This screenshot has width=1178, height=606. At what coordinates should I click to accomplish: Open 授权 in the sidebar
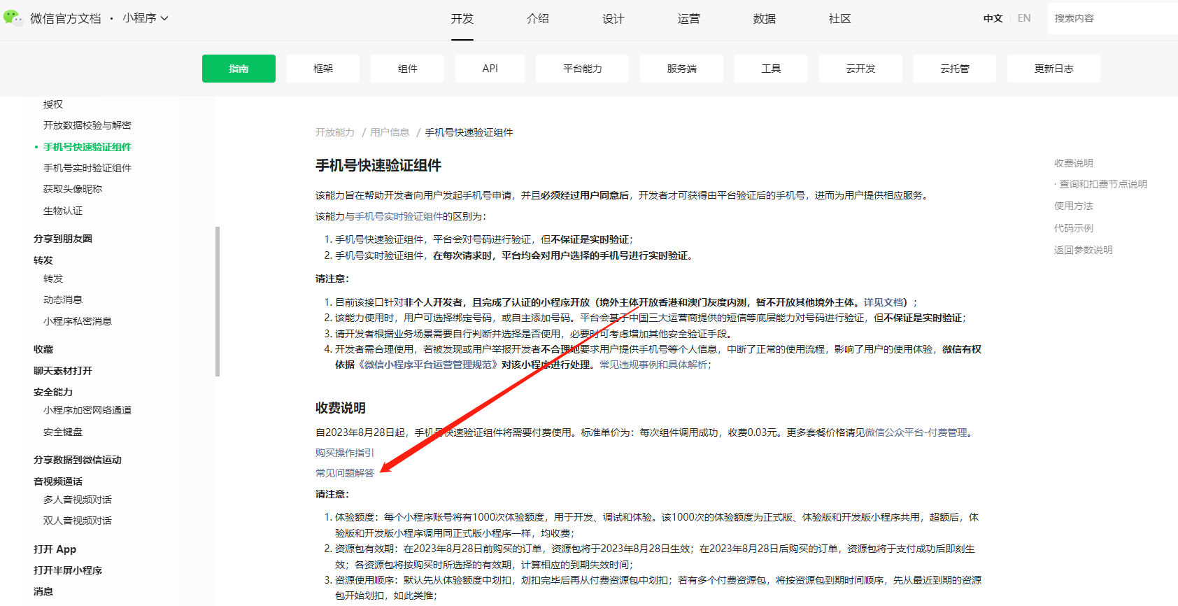(x=53, y=104)
